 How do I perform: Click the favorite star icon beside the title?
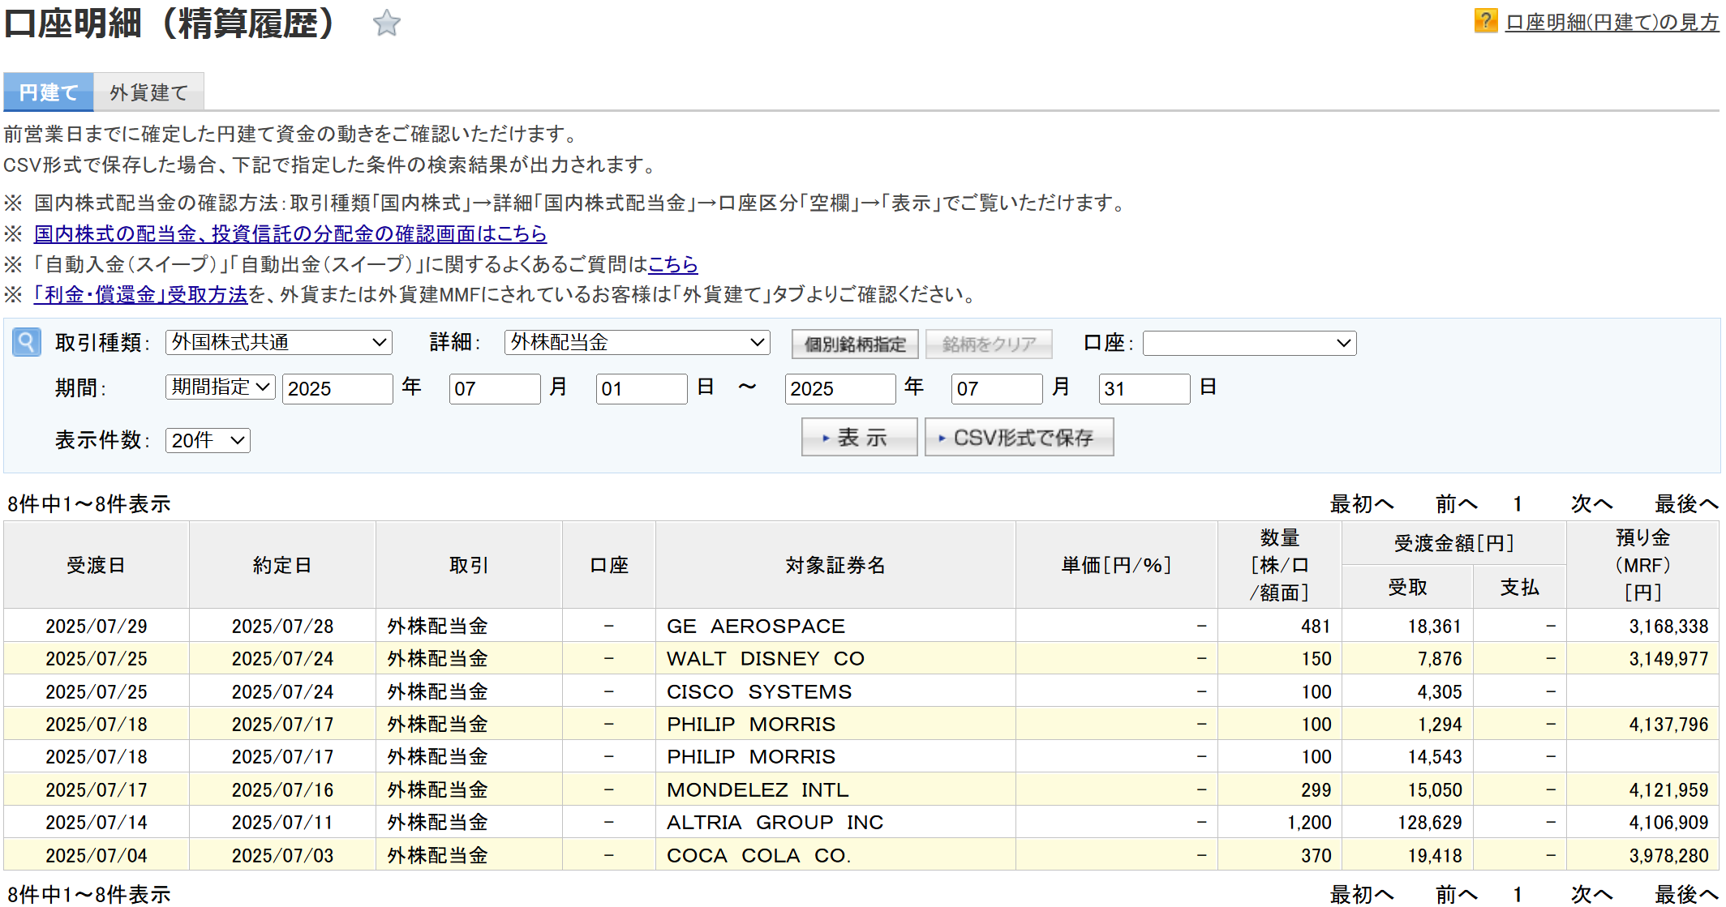(387, 23)
